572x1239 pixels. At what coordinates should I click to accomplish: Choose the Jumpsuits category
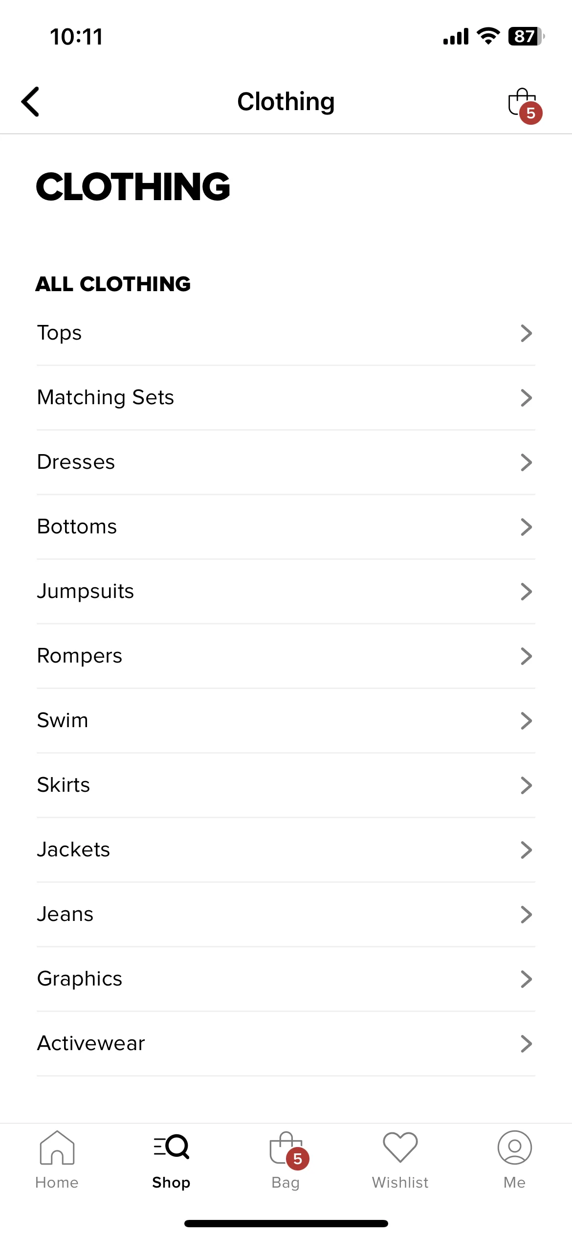point(286,592)
